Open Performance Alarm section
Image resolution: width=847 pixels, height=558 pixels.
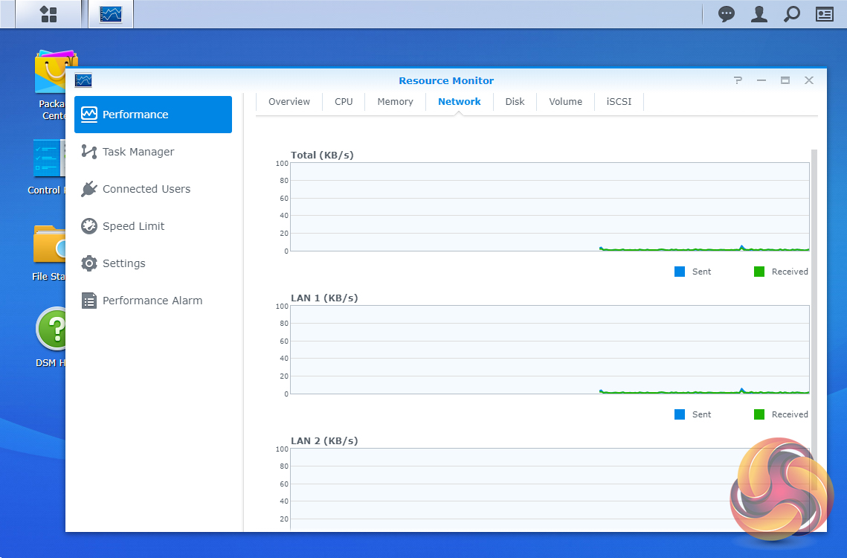[152, 301]
